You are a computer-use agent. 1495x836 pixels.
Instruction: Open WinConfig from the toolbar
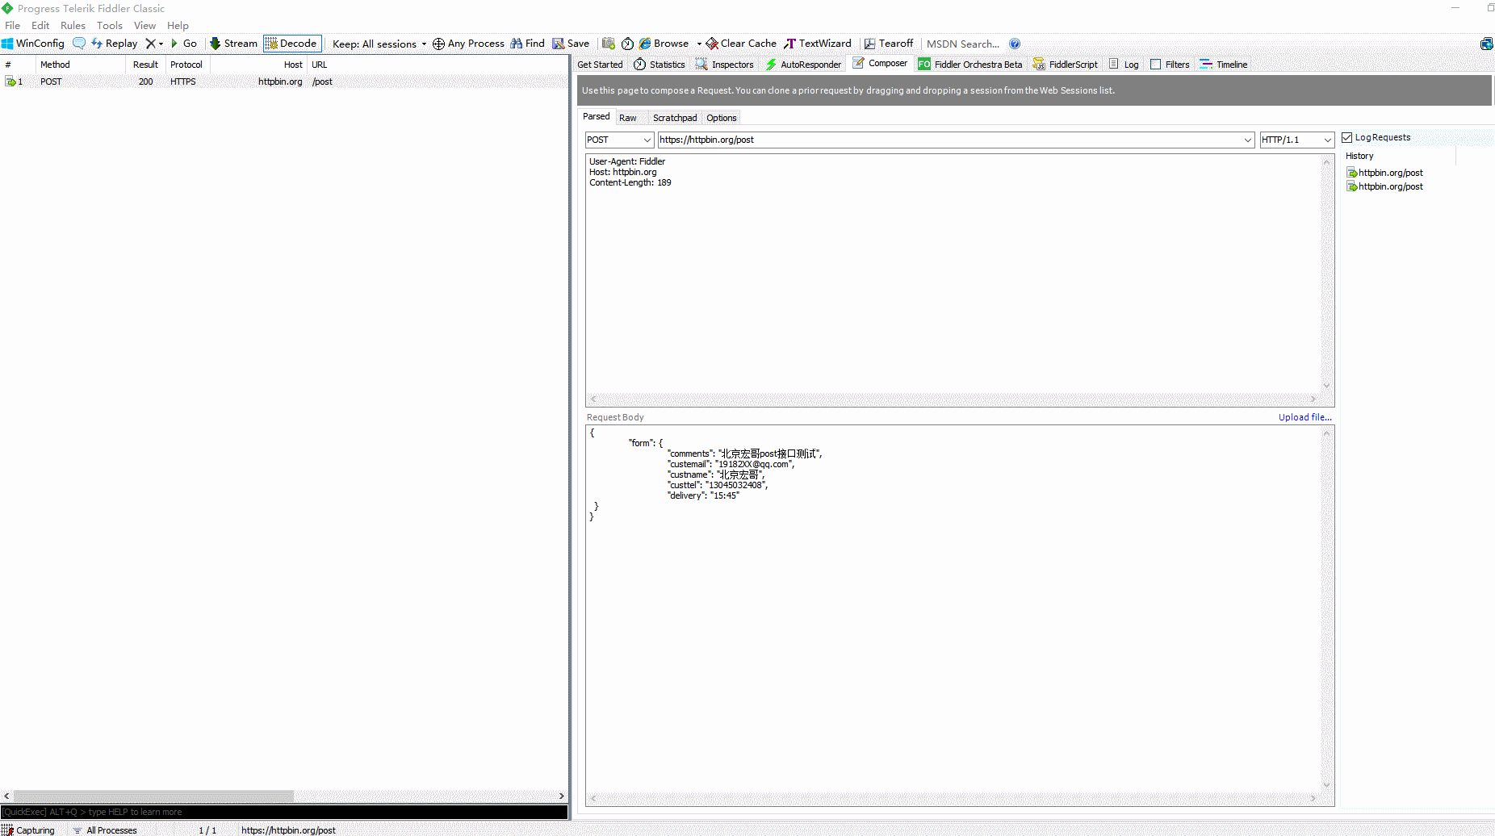click(33, 44)
